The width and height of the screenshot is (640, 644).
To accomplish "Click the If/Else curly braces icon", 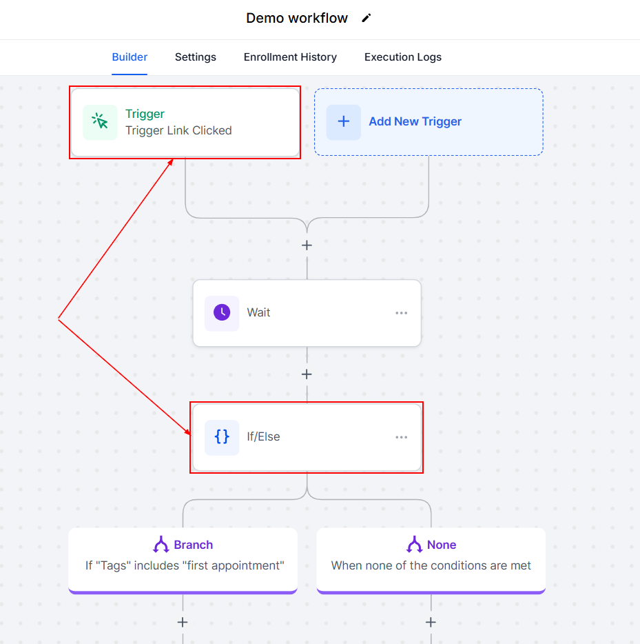I will click(x=222, y=437).
